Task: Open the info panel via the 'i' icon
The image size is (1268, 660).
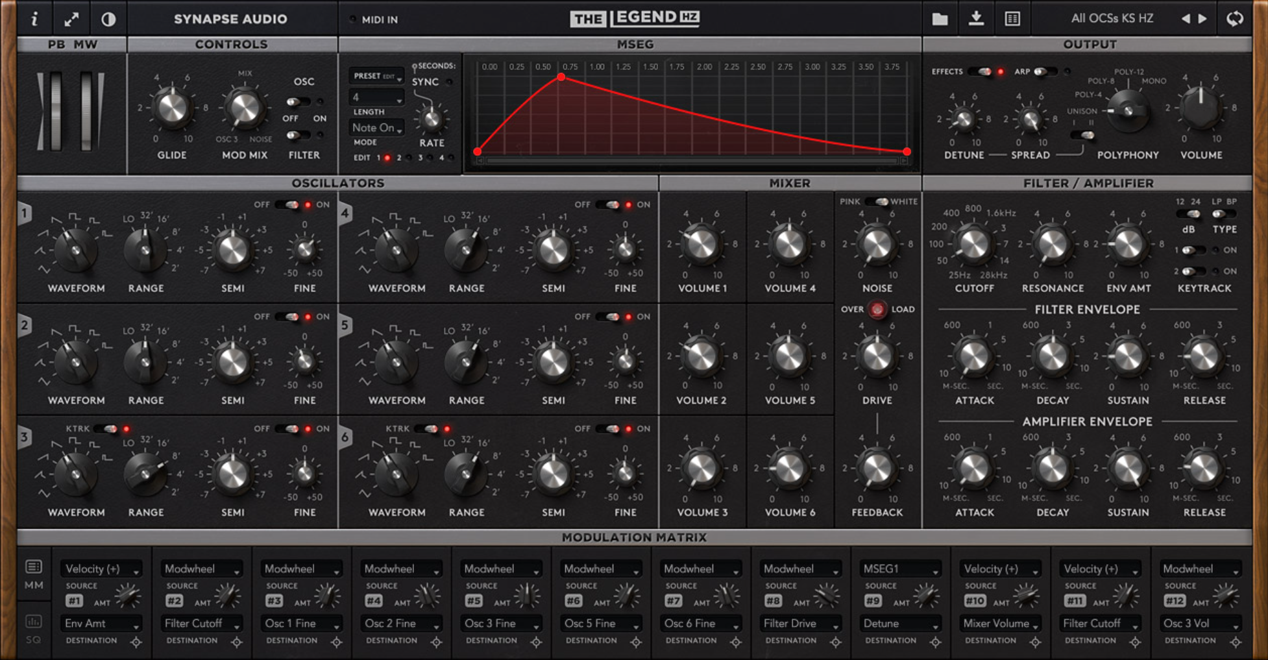Action: pyautogui.click(x=34, y=18)
